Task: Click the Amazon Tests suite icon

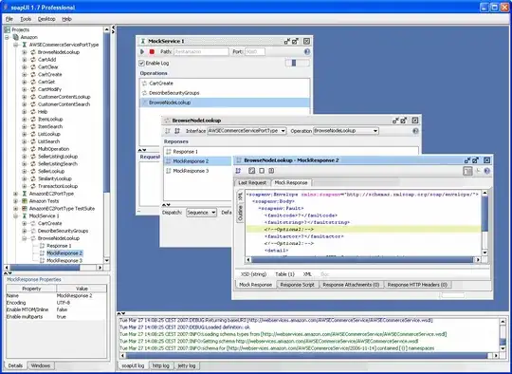Action: (x=24, y=201)
